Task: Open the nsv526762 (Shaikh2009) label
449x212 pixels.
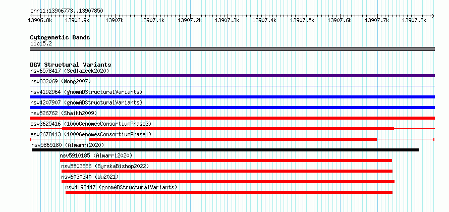Action: 64,113
